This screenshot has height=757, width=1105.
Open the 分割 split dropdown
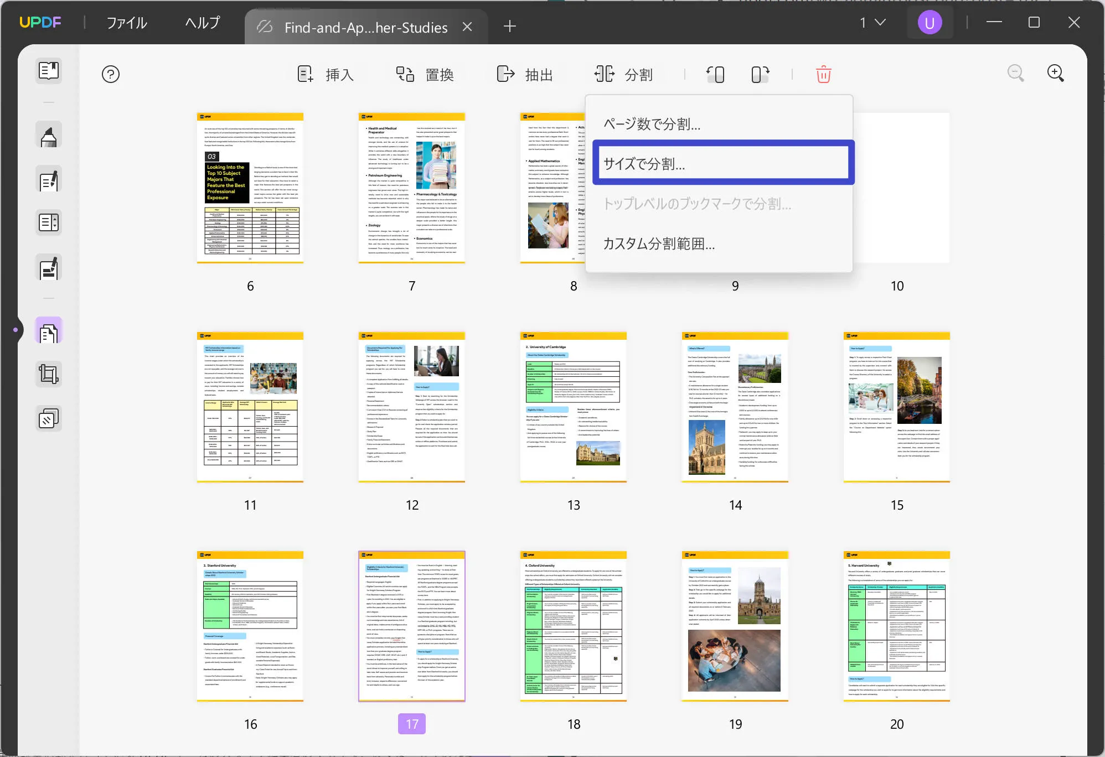[623, 74]
